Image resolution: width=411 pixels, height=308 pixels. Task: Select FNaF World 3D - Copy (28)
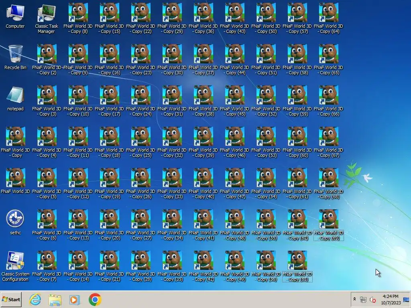pos(140,266)
